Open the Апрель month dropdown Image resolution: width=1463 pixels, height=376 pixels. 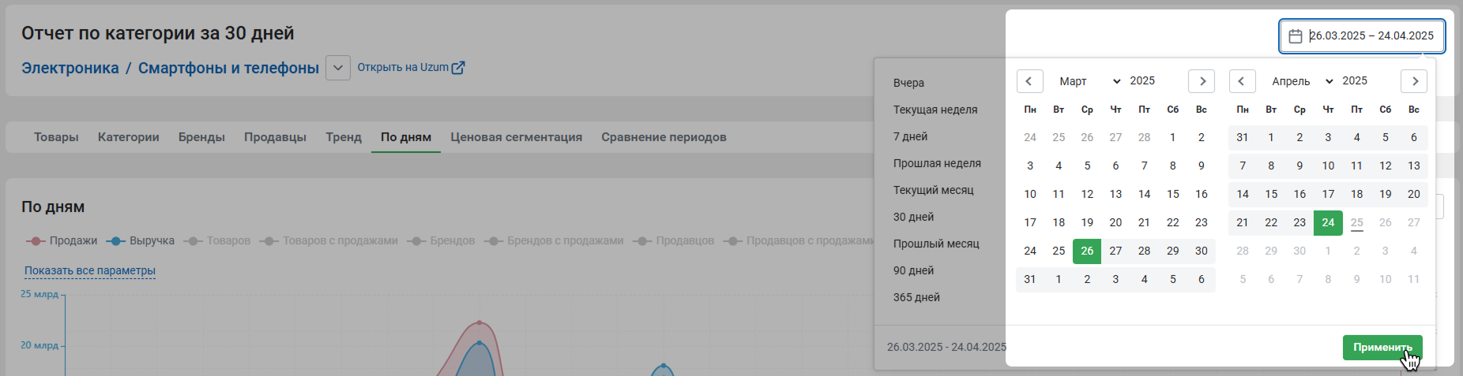pos(1302,81)
